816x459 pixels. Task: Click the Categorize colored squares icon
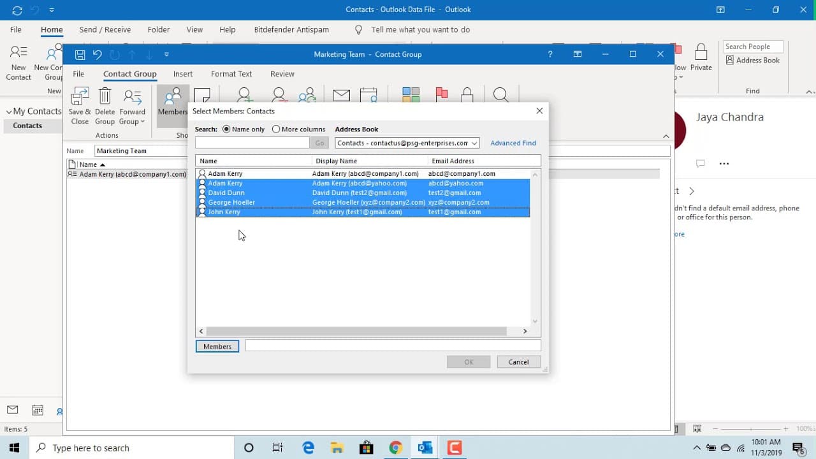pyautogui.click(x=411, y=95)
